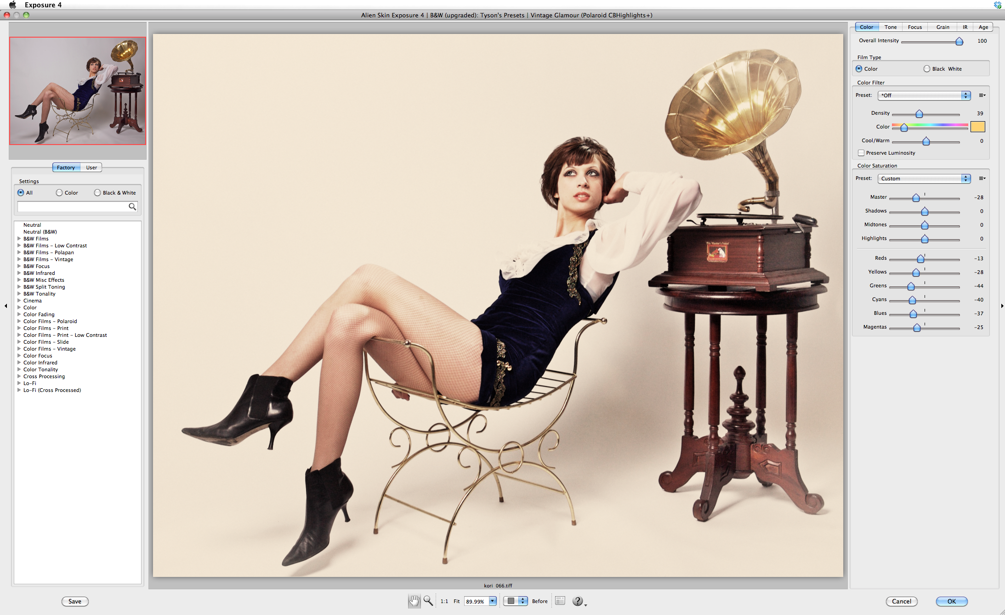
Task: Collapse the left panel with arrow
Action: pos(6,306)
